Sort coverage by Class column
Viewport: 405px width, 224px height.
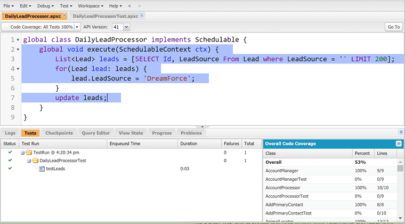tap(307, 154)
